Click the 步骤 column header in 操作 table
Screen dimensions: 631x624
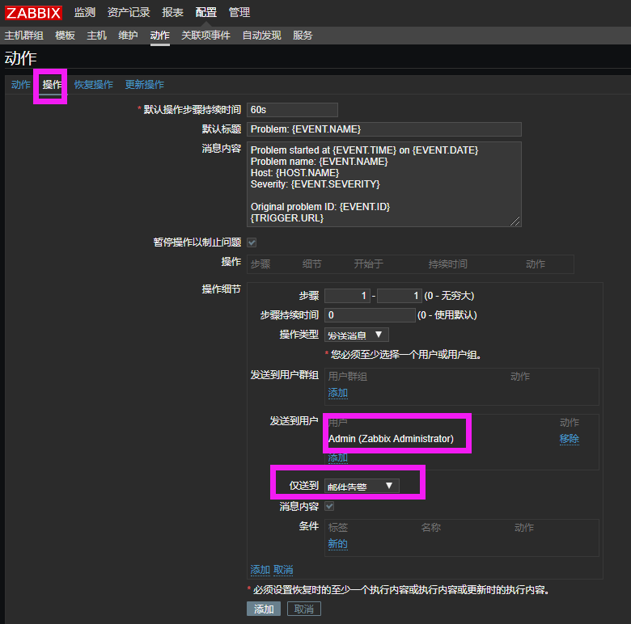[260, 264]
